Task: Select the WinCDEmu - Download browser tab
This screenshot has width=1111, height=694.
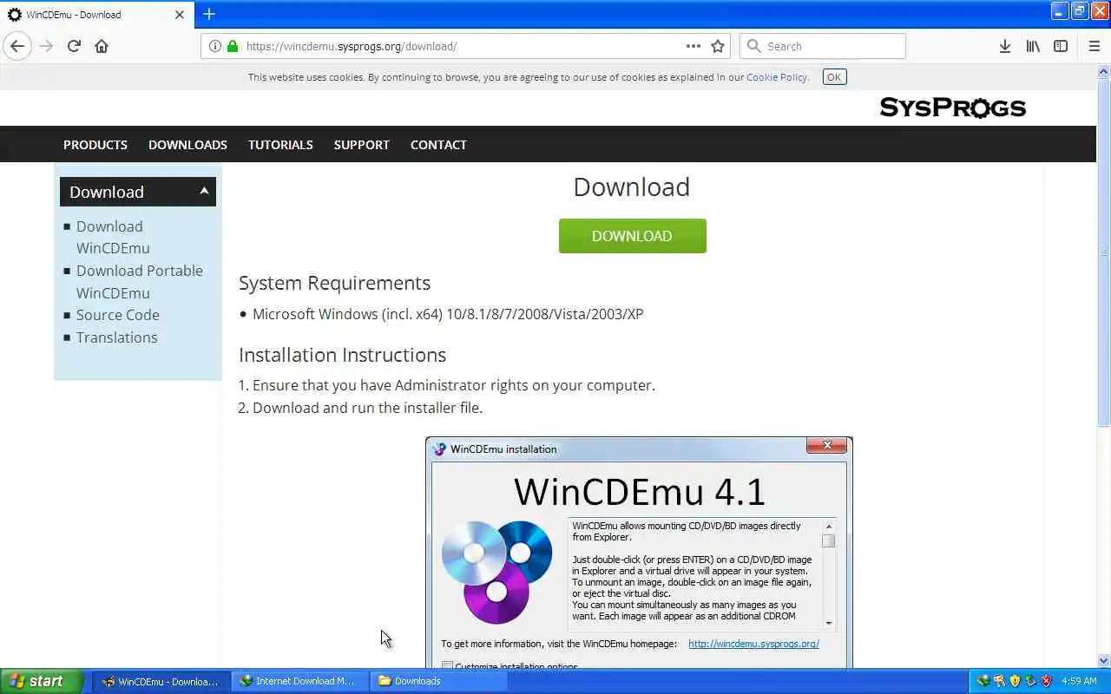Action: 97,15
